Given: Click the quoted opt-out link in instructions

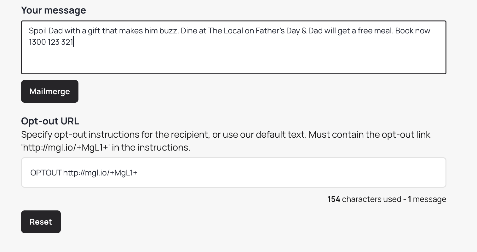Looking at the screenshot, I should (x=66, y=147).
